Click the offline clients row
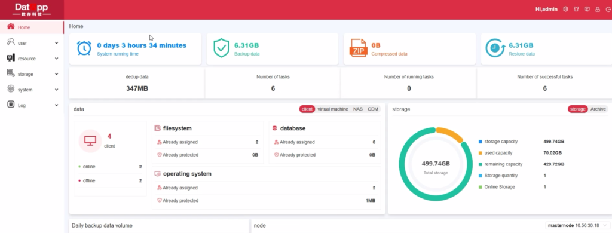612x233 pixels. (x=110, y=180)
